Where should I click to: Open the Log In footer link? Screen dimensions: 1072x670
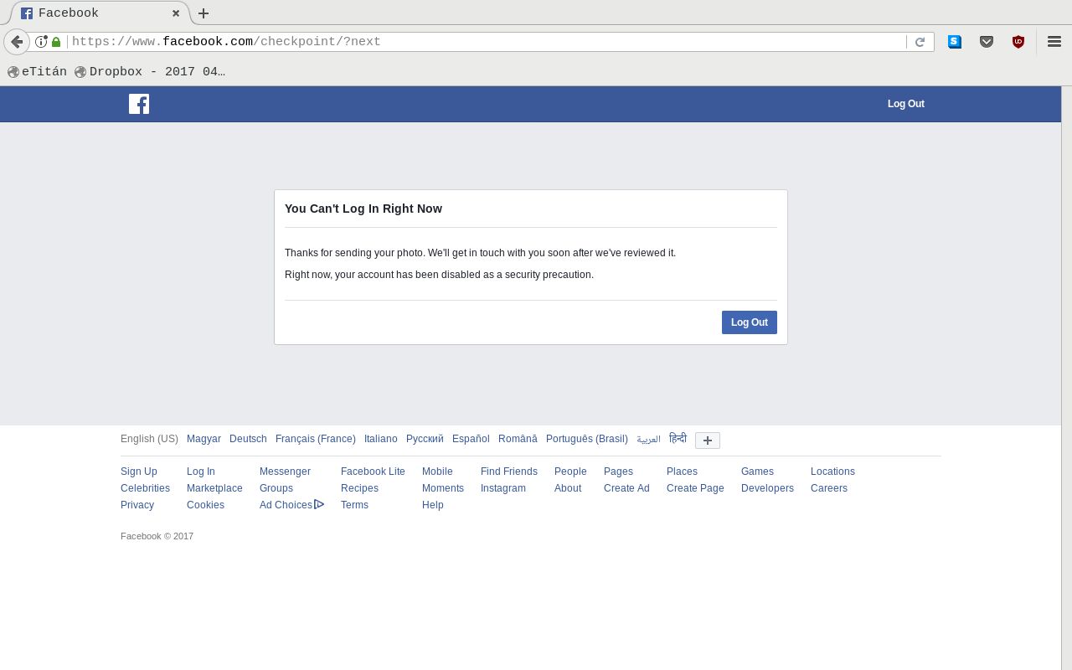(x=201, y=472)
